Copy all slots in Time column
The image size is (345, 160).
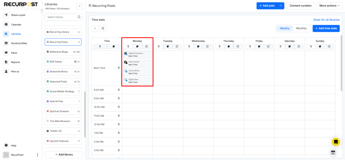coord(114,46)
